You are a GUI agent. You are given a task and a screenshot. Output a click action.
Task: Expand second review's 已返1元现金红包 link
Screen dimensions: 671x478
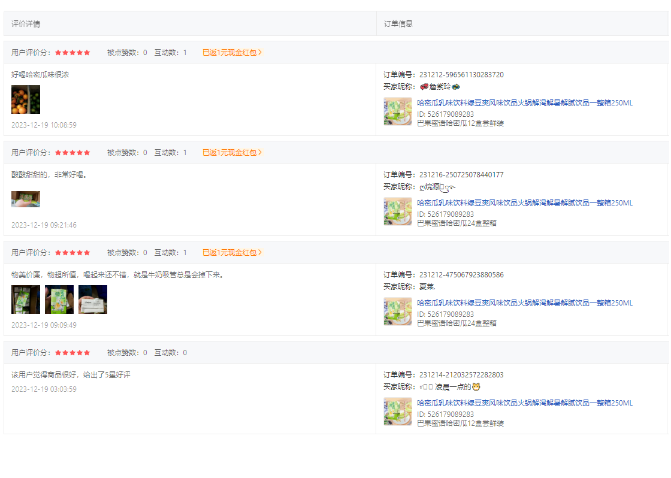(232, 153)
